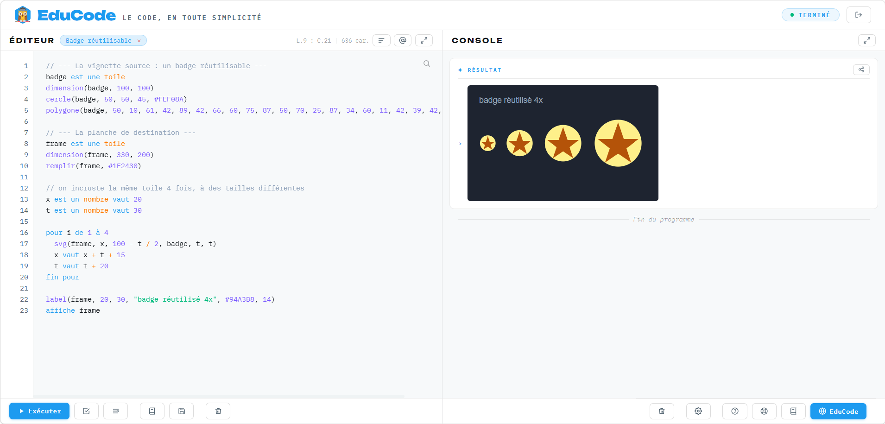Click the polygone(badge, ...) code line

click(244, 110)
